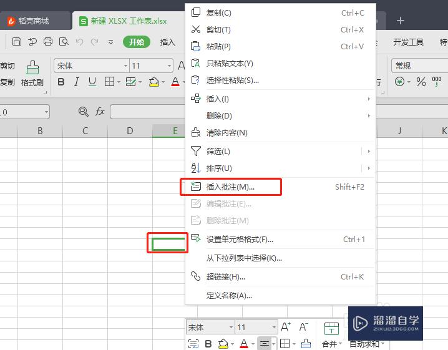Click 合并 merge cells in mini toolbar
The image size is (448, 350).
(x=331, y=335)
